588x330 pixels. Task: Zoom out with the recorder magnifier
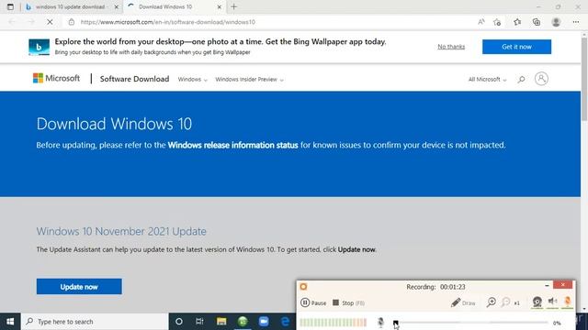pyautogui.click(x=506, y=302)
